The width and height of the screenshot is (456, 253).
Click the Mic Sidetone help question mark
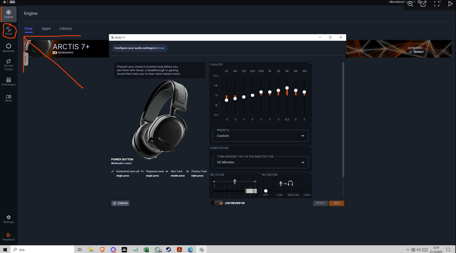tap(310, 174)
